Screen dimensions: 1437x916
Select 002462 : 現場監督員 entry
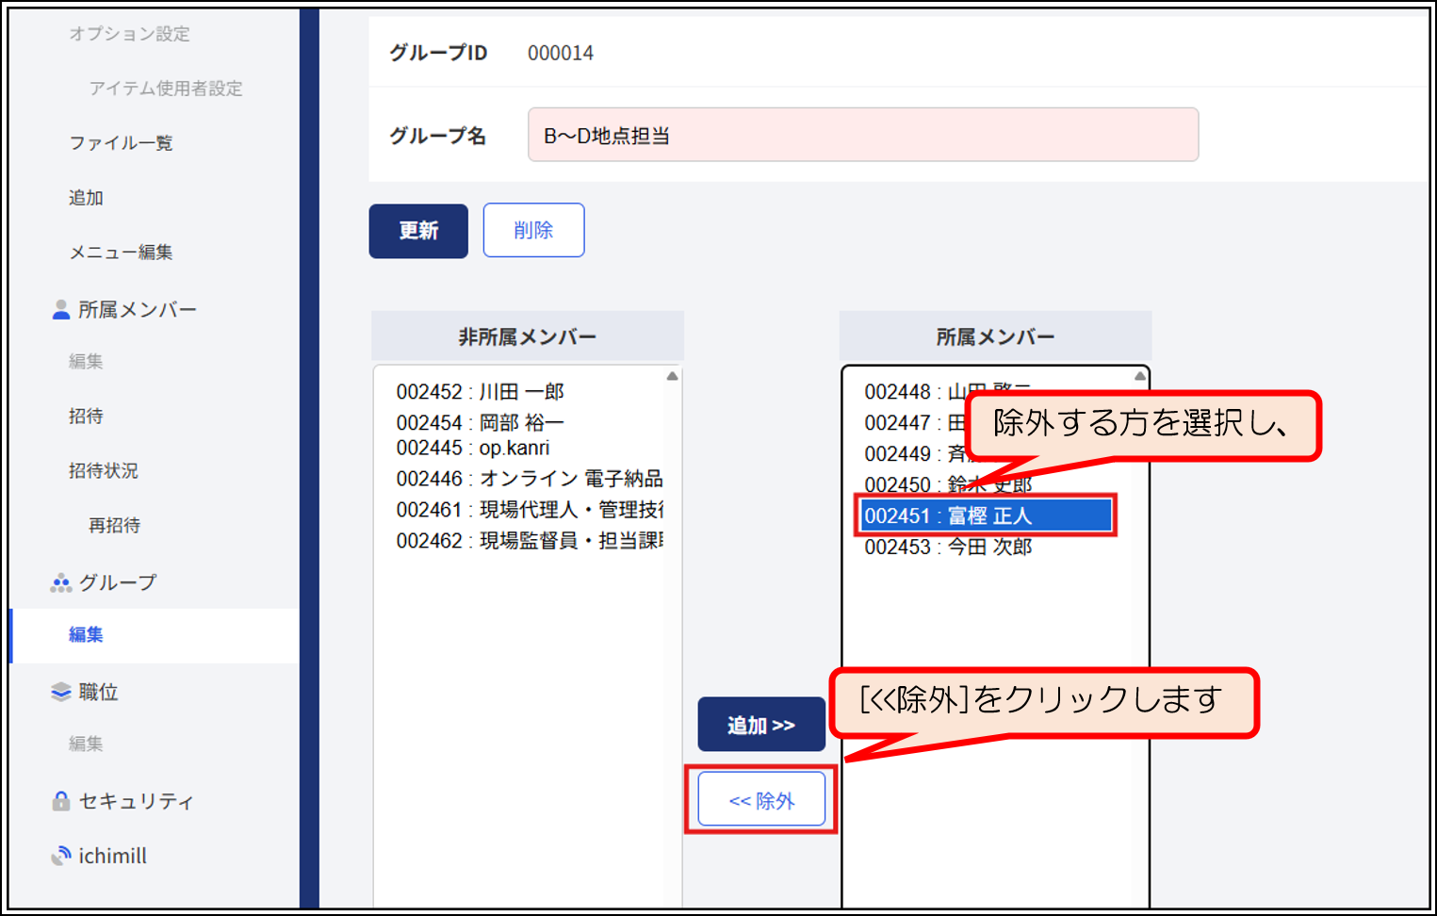point(529,541)
